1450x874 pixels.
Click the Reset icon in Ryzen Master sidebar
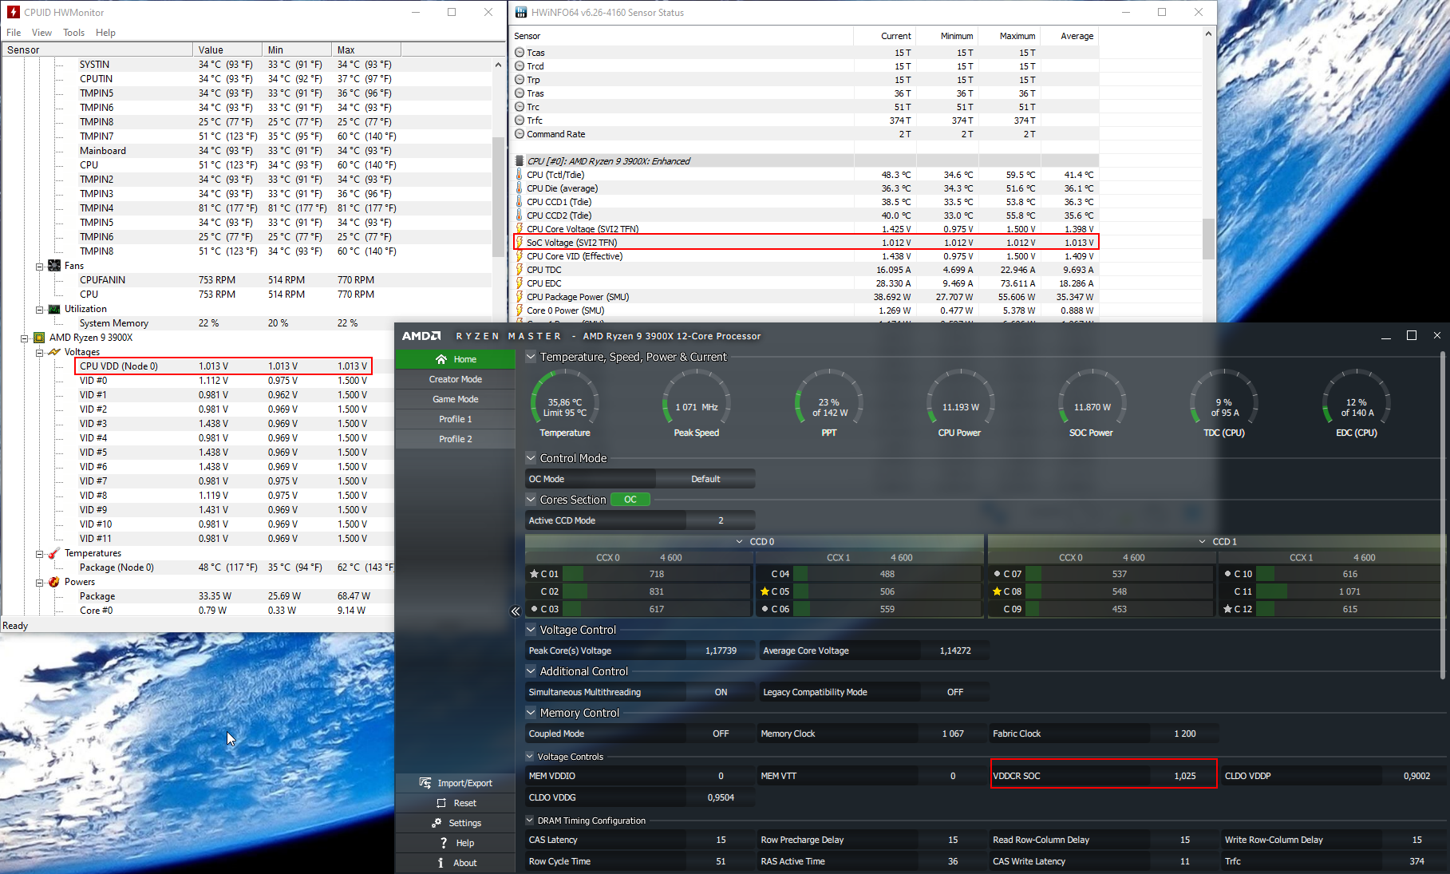click(x=441, y=803)
